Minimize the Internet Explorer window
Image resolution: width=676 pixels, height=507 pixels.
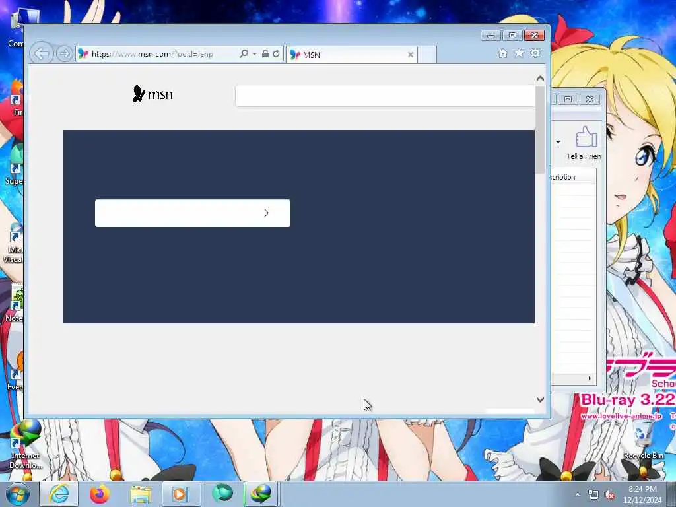coord(490,36)
